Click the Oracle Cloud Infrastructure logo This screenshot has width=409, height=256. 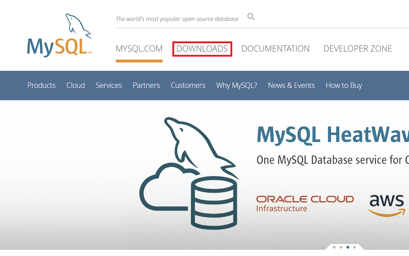[305, 204]
